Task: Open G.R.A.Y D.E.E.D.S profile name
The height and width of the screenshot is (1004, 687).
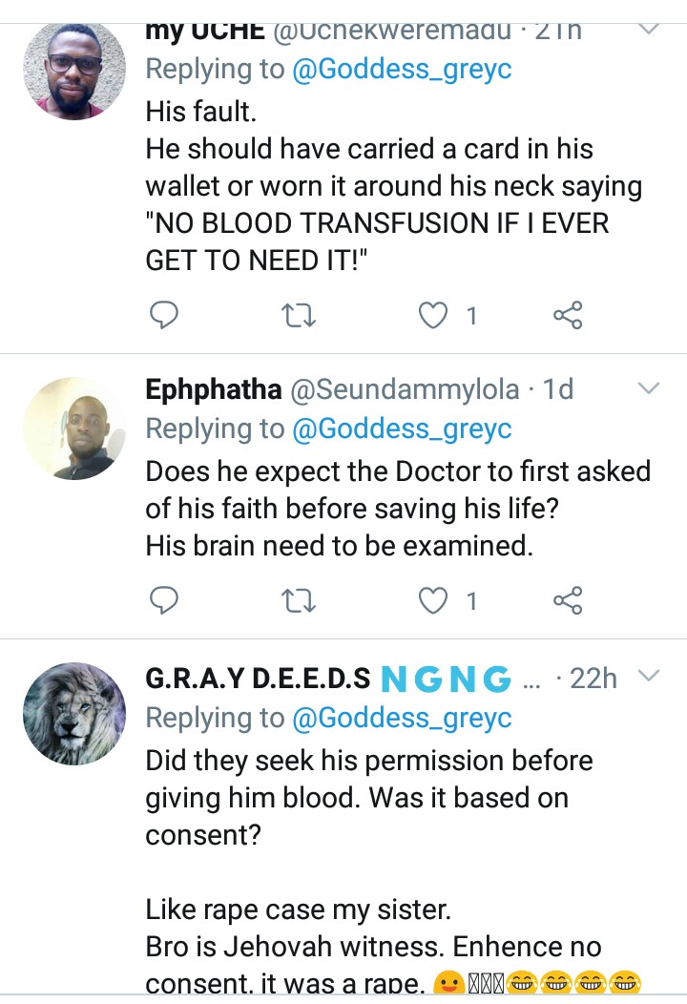Action: 258,679
